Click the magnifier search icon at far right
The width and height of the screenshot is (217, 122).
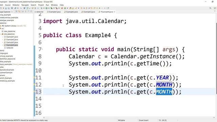[x=210, y=8]
